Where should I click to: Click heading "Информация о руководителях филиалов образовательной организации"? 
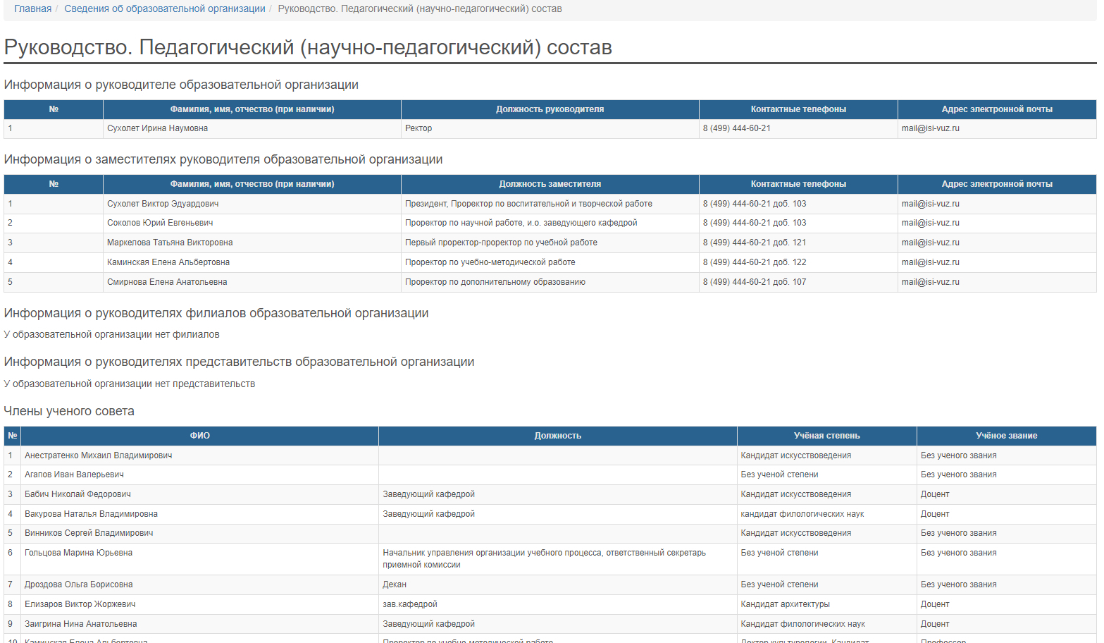pos(216,313)
